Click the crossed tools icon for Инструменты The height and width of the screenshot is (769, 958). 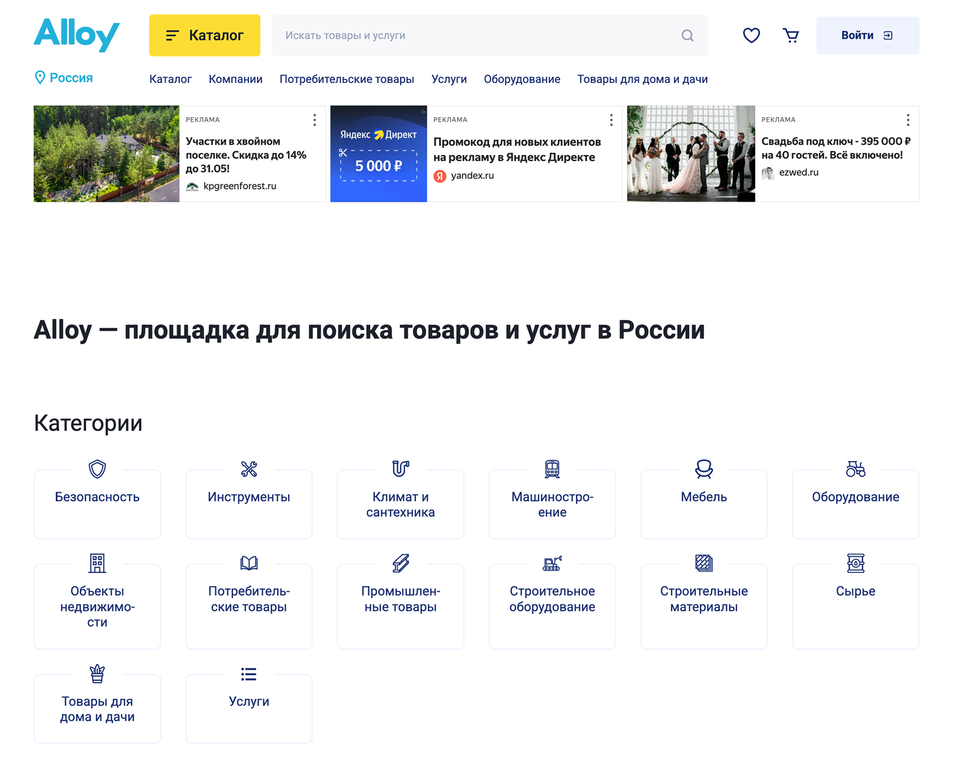(249, 469)
